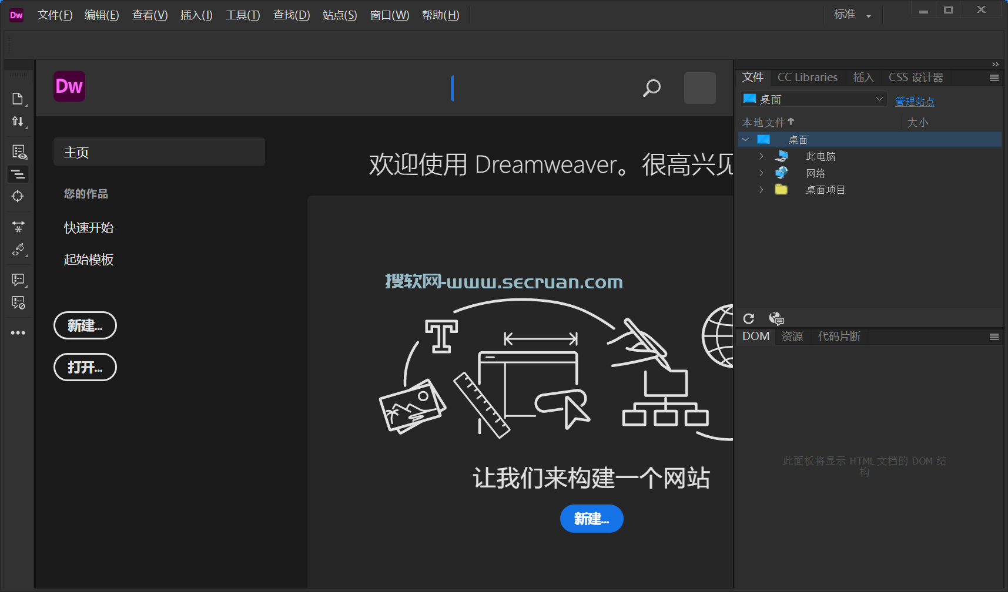This screenshot has width=1008, height=592.
Task: Switch to the 插入 panel tab
Action: (x=863, y=78)
